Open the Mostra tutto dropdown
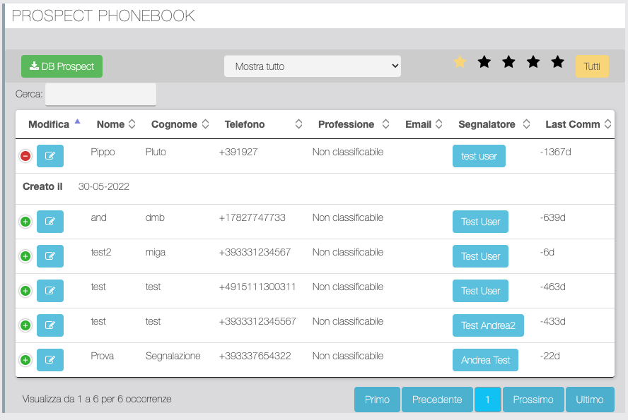Viewport: 628px width, 420px height. [x=312, y=66]
